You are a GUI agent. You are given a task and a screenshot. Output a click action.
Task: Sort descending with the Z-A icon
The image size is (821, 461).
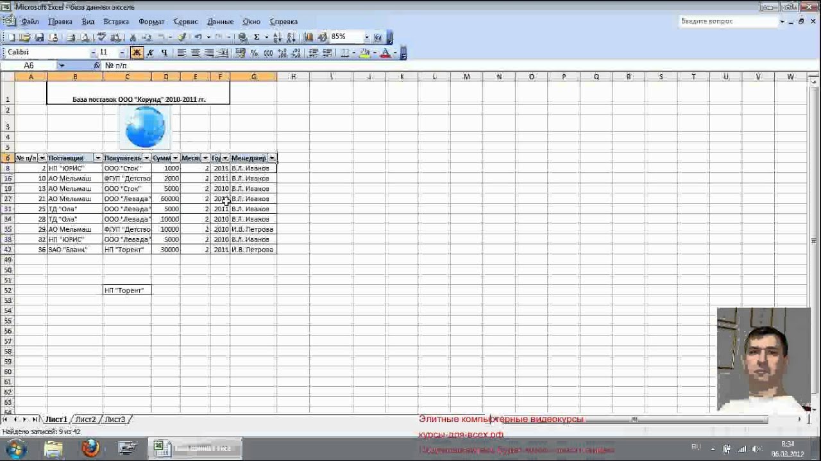point(291,38)
